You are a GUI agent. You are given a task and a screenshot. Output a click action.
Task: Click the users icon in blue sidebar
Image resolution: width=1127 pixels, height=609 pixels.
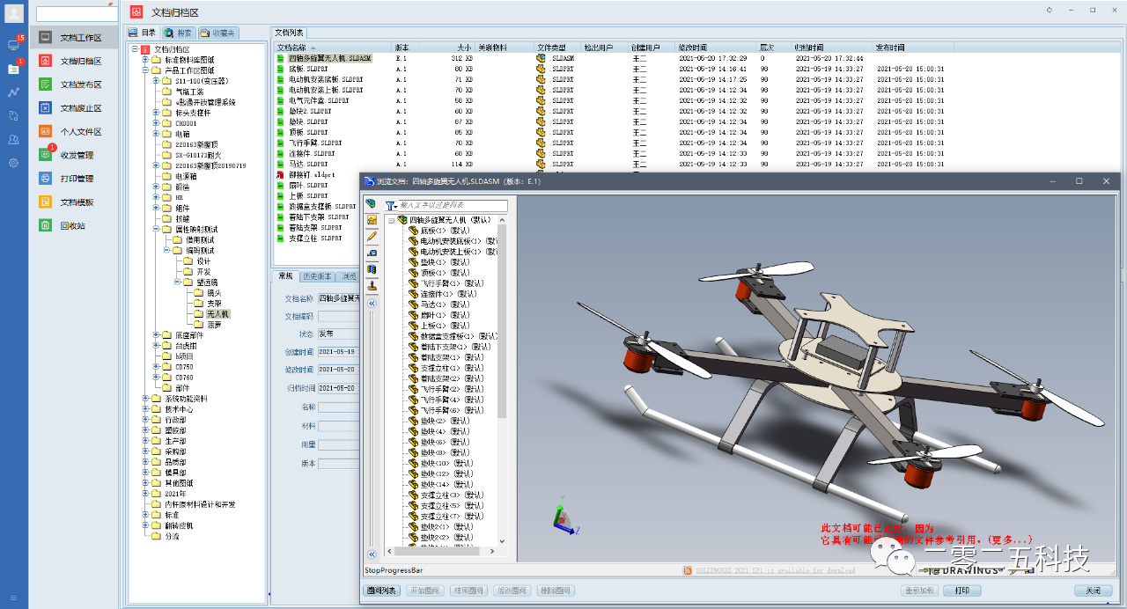[x=13, y=139]
